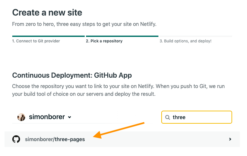Screen dimensions: 247x156
Task: Click the right chevron on three-pages row
Action: (230, 139)
